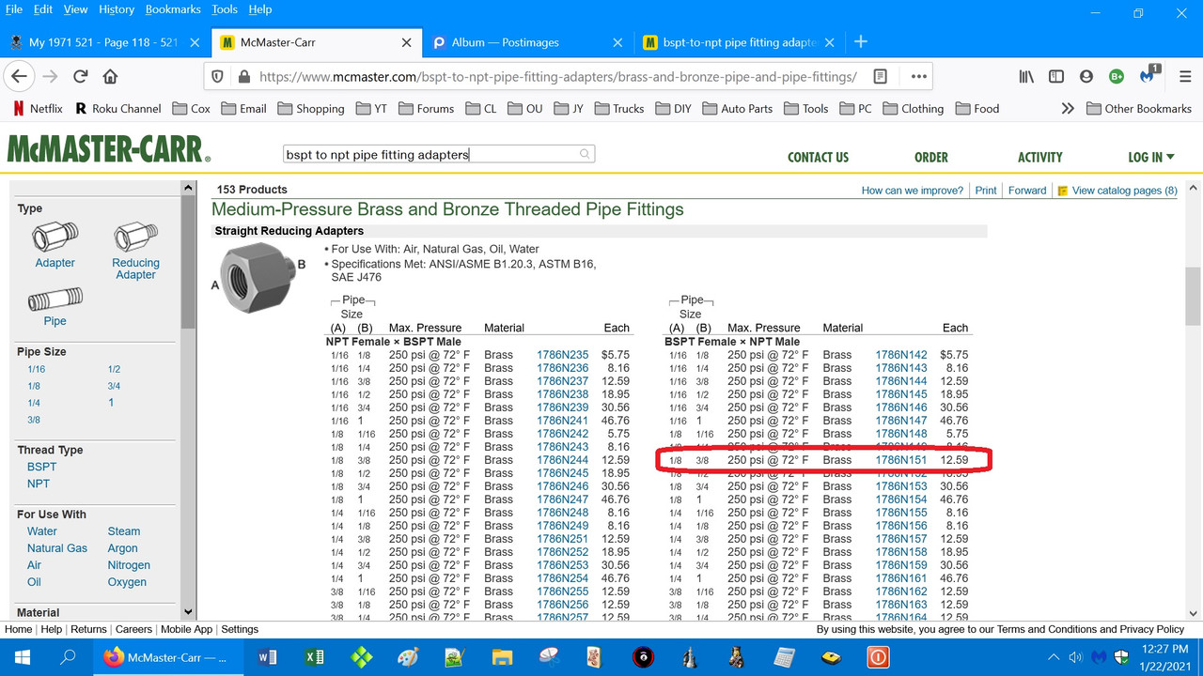Reload the McMaster-Carr page
Image resolution: width=1203 pixels, height=676 pixels.
pos(81,76)
